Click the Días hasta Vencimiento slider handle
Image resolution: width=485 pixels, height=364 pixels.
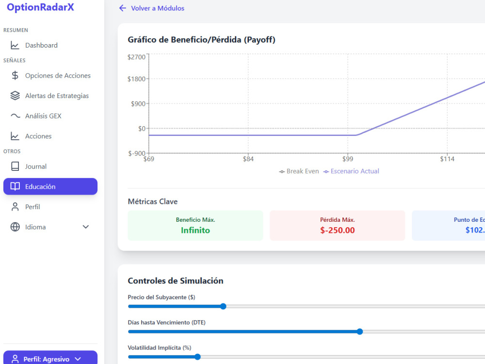(360, 331)
